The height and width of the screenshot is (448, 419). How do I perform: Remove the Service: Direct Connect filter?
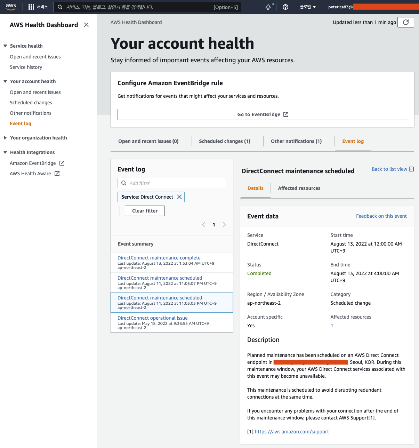click(179, 197)
